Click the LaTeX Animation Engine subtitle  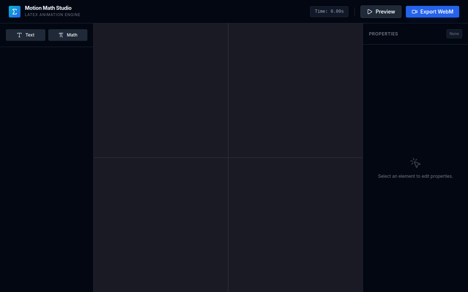[53, 15]
